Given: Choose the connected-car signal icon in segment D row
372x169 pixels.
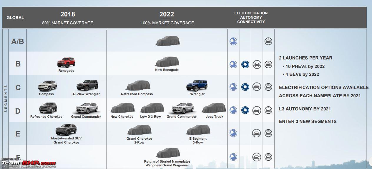Looking at the screenshot, I should click(x=268, y=110).
